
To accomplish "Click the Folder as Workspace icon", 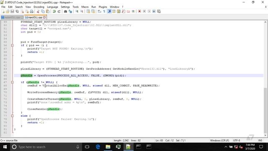I will point(129,11).
